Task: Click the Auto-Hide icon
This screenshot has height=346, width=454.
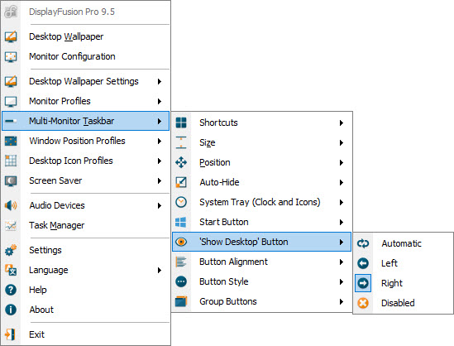Action: click(181, 182)
